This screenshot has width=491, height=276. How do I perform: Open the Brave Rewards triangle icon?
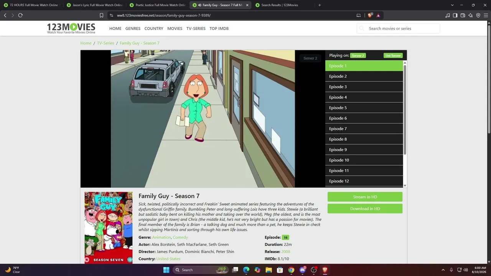[378, 15]
